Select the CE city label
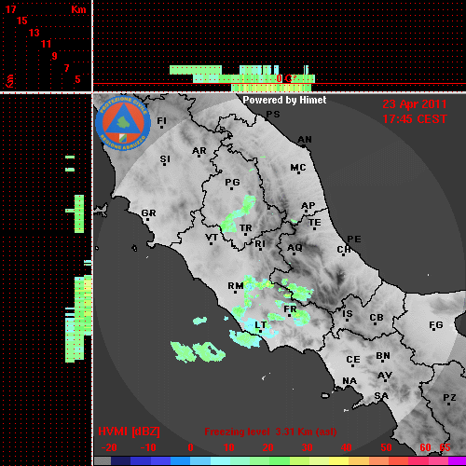The width and height of the screenshot is (466, 466). (353, 360)
